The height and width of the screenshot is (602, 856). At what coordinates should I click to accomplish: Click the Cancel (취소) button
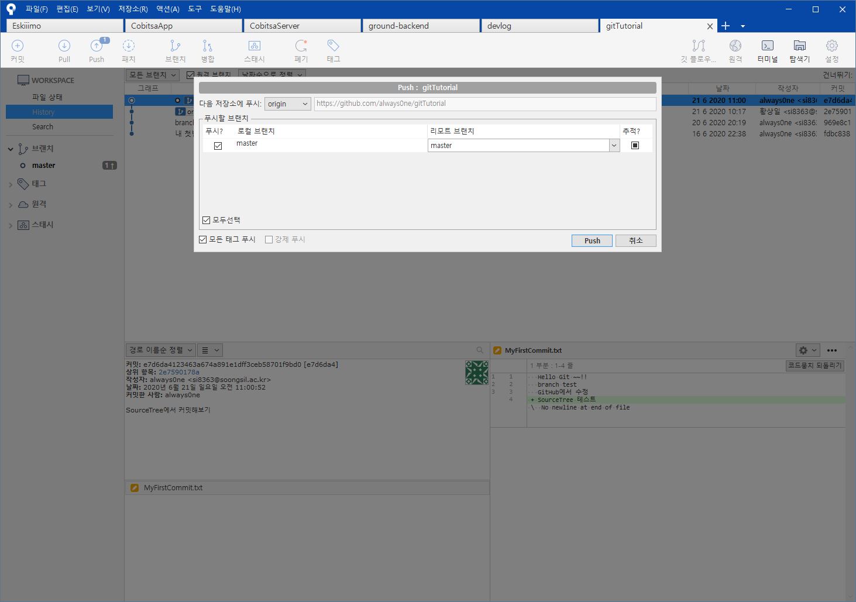[635, 240]
